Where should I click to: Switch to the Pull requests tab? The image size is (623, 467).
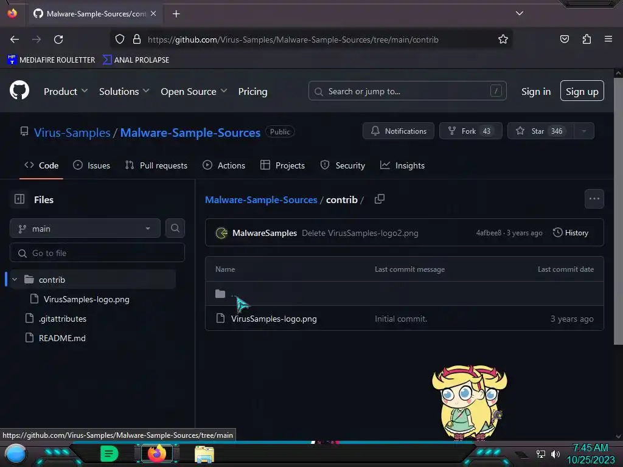coord(156,165)
